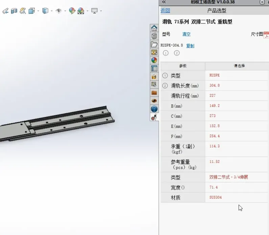
Task: Open settings gear in panel header
Action: click(x=262, y=2)
